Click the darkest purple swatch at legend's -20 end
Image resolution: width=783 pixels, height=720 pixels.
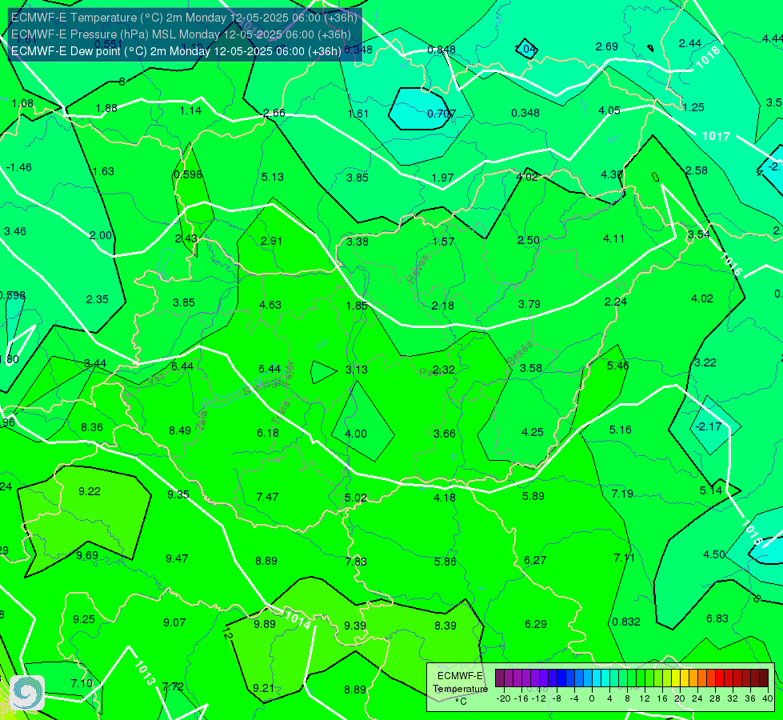(500, 678)
